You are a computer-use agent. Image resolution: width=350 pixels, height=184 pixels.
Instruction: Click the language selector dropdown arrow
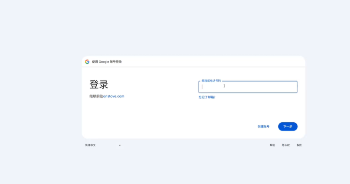[120, 145]
